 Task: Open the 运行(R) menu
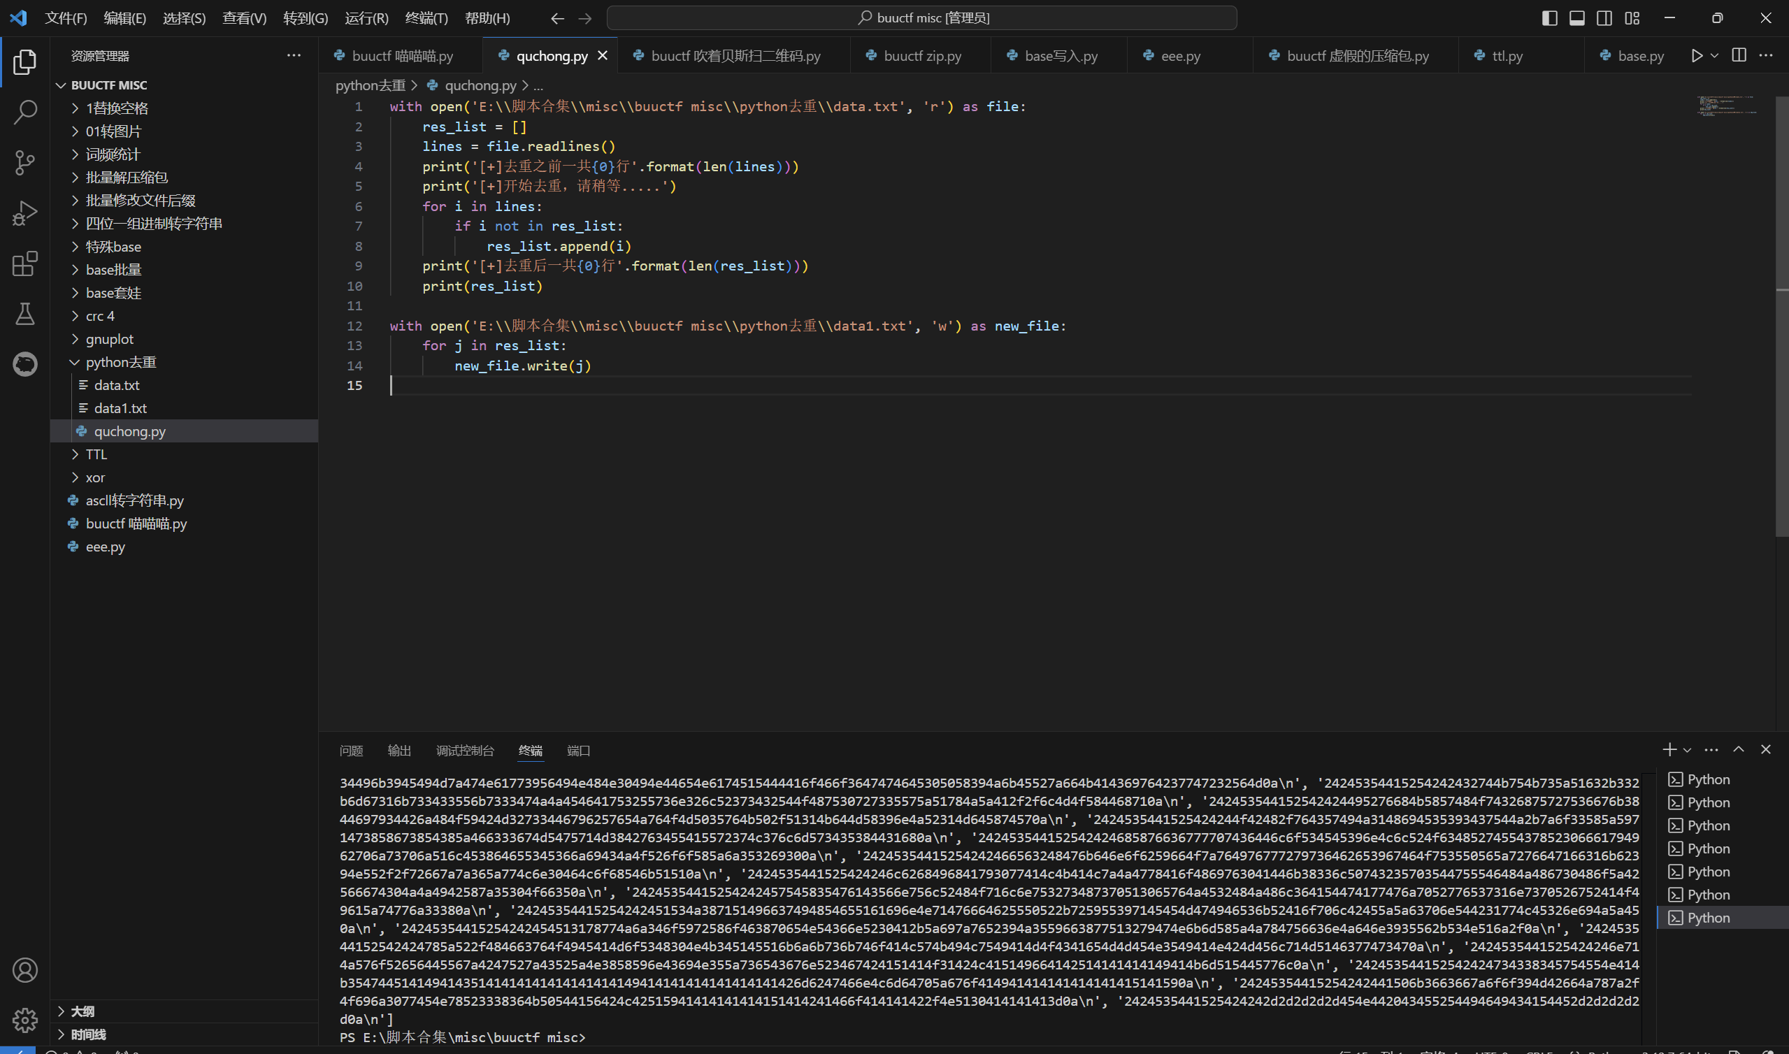pyautogui.click(x=366, y=18)
